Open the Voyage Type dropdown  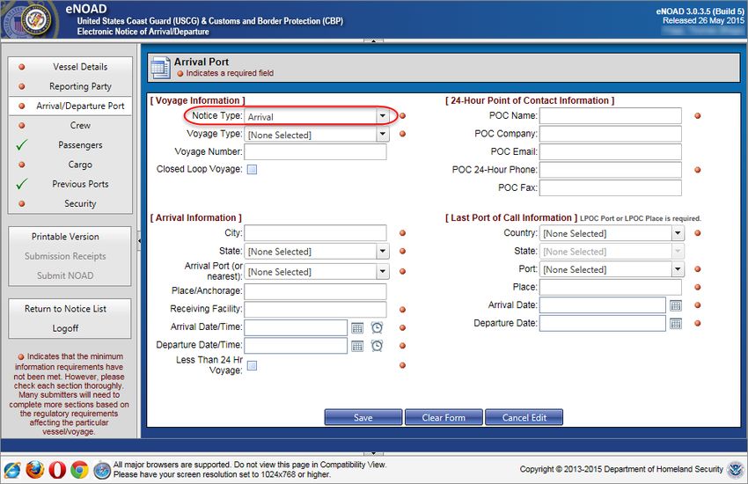[x=383, y=135]
